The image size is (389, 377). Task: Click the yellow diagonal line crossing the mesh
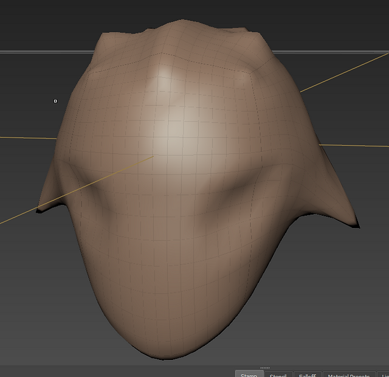click(77, 190)
